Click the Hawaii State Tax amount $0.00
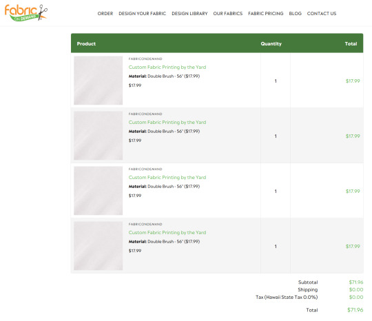 coord(356,298)
